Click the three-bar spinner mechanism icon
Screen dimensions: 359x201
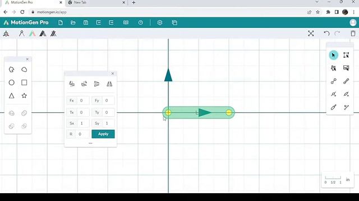pos(6,34)
